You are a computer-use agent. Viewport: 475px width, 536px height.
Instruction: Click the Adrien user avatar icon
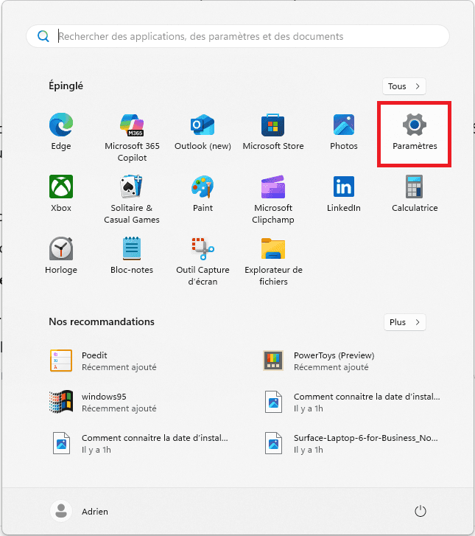coord(61,511)
